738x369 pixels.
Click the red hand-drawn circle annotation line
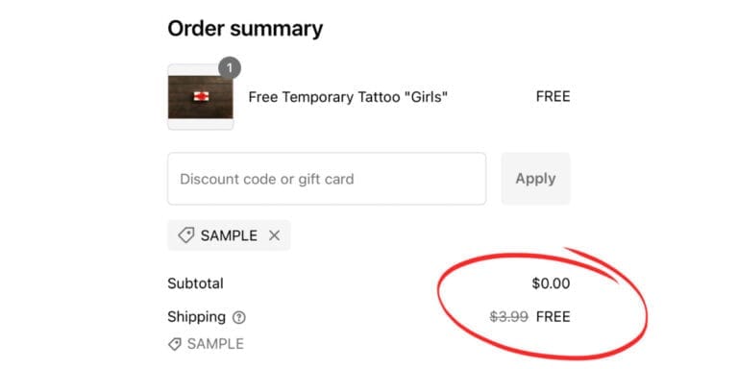coord(643,308)
